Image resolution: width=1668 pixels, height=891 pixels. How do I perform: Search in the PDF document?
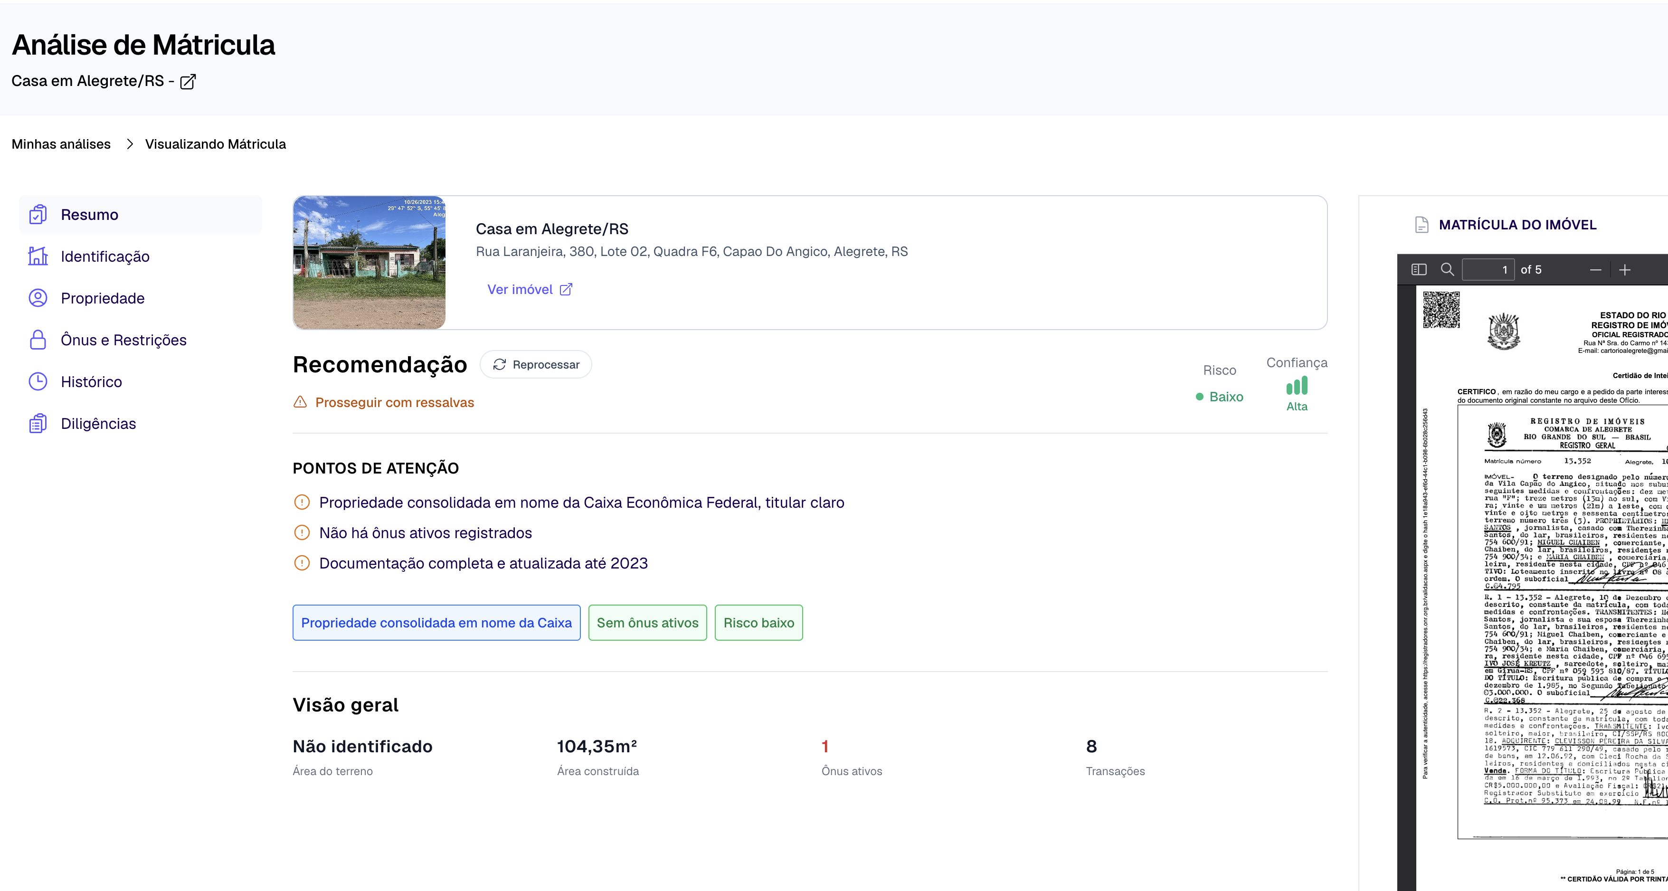[1447, 269]
